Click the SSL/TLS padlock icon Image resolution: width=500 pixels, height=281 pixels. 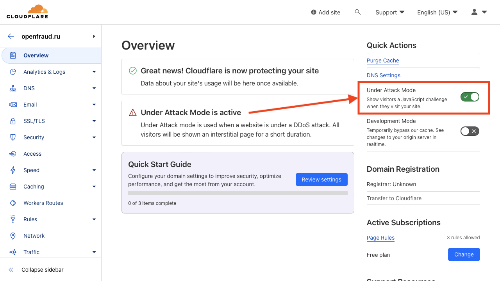(x=13, y=121)
